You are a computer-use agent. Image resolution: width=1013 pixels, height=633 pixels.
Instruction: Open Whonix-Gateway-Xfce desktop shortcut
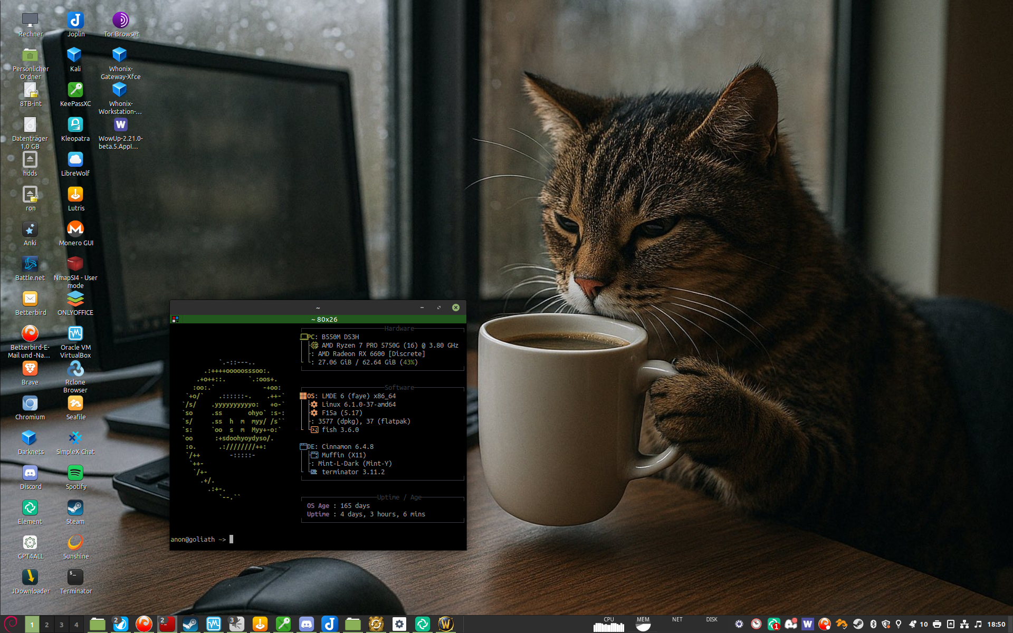[x=121, y=63]
